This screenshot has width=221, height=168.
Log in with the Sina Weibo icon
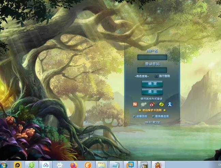(x=152, y=104)
